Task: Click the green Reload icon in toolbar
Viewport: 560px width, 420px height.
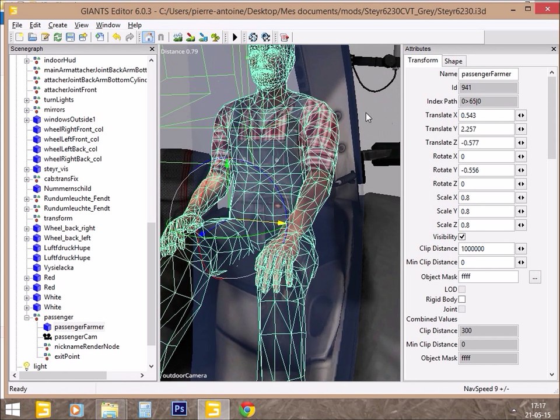Action: click(57, 37)
